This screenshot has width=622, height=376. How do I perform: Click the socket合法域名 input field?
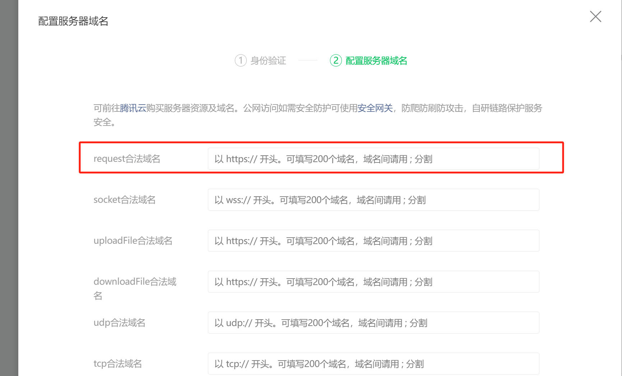[373, 200]
